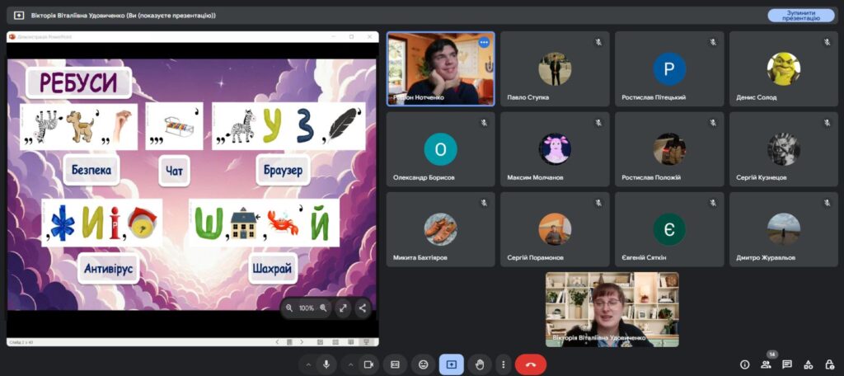End the call with red hang-up button

click(530, 364)
